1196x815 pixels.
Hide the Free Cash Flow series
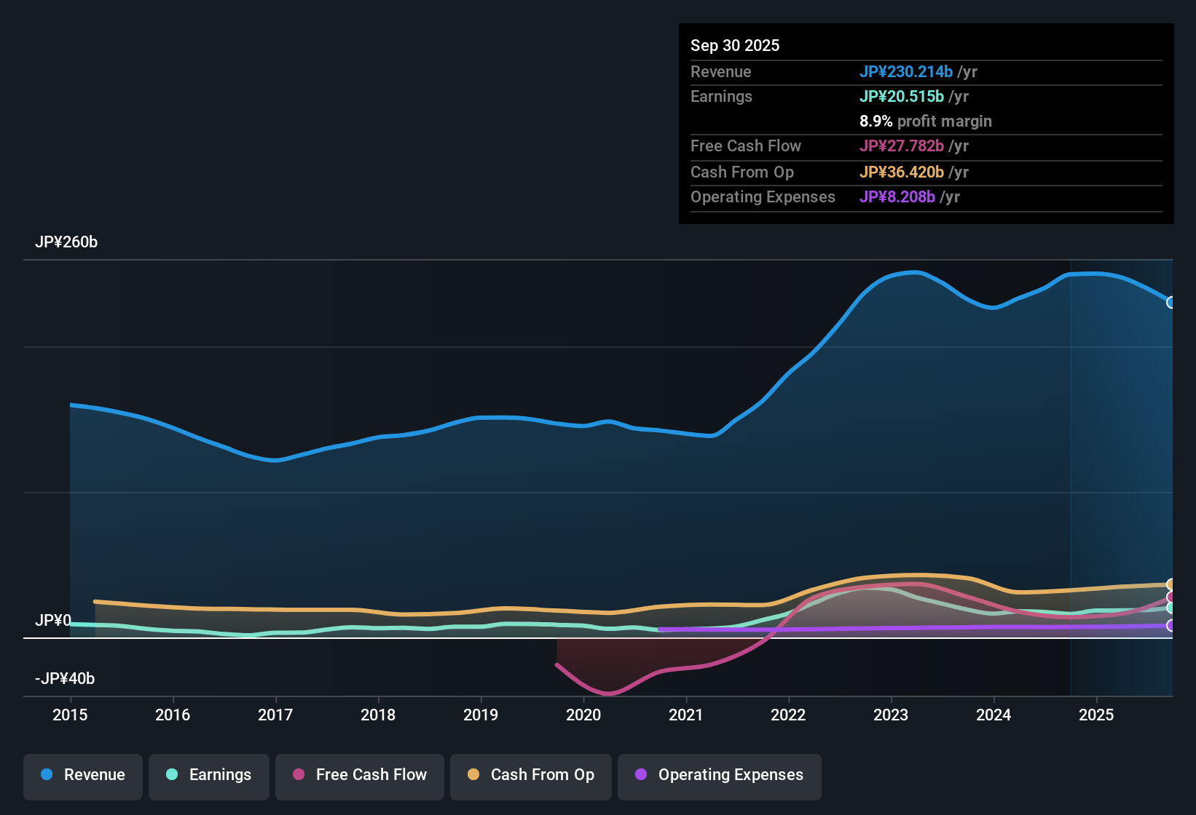point(359,775)
